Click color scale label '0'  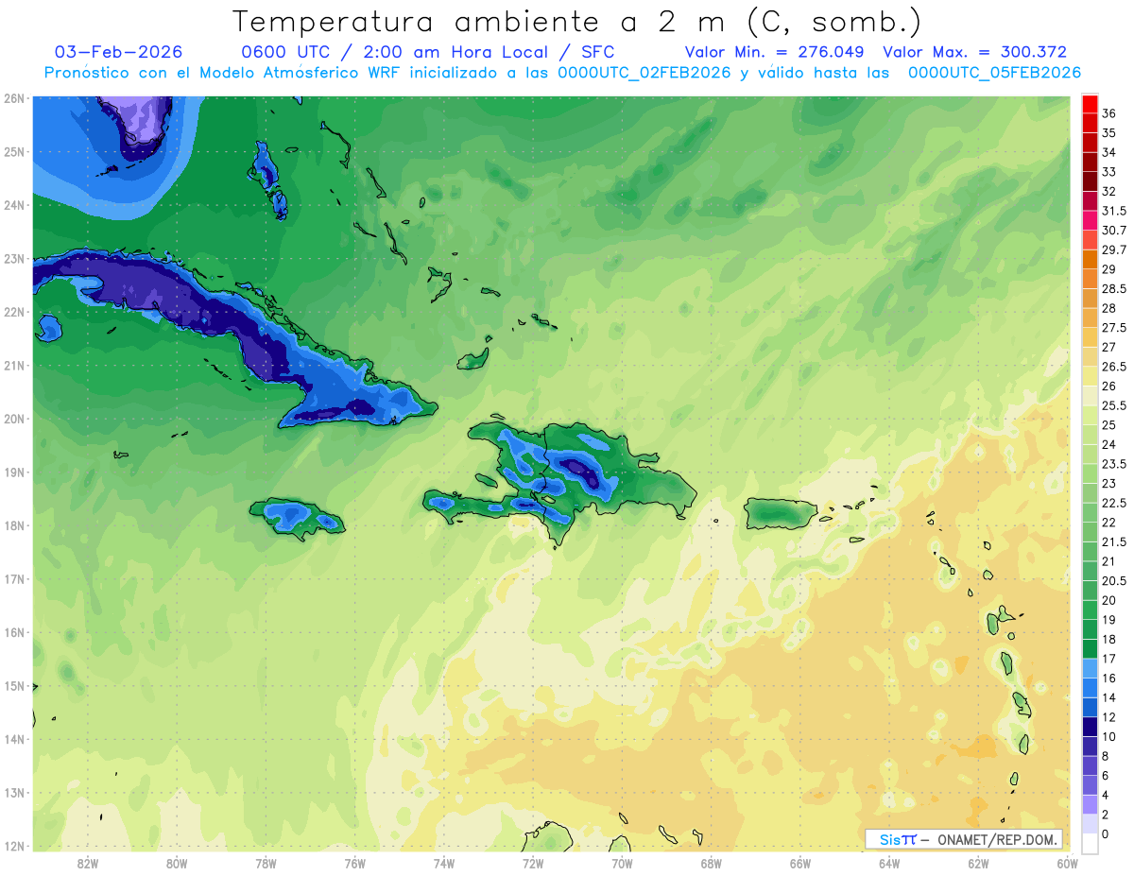tap(1106, 833)
